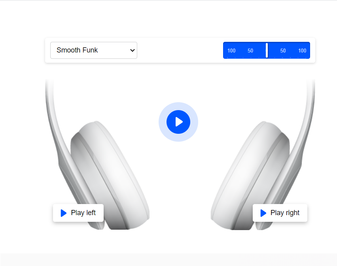Click the white balance slider handle
The height and width of the screenshot is (266, 337).
click(267, 50)
